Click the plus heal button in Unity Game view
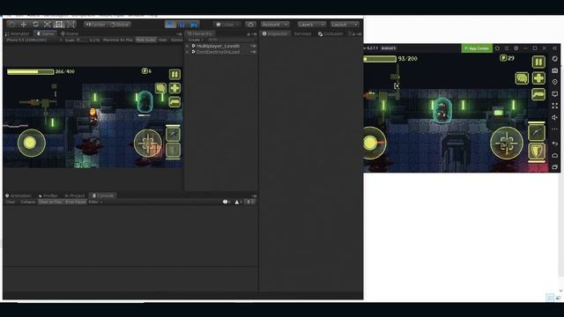564x317 pixels. (x=174, y=88)
